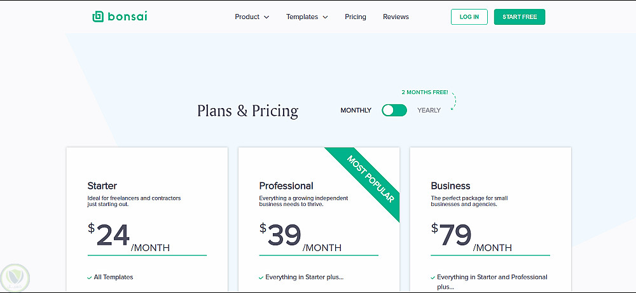The height and width of the screenshot is (293, 636).
Task: Click the Bonsai logo icon
Action: 97,17
